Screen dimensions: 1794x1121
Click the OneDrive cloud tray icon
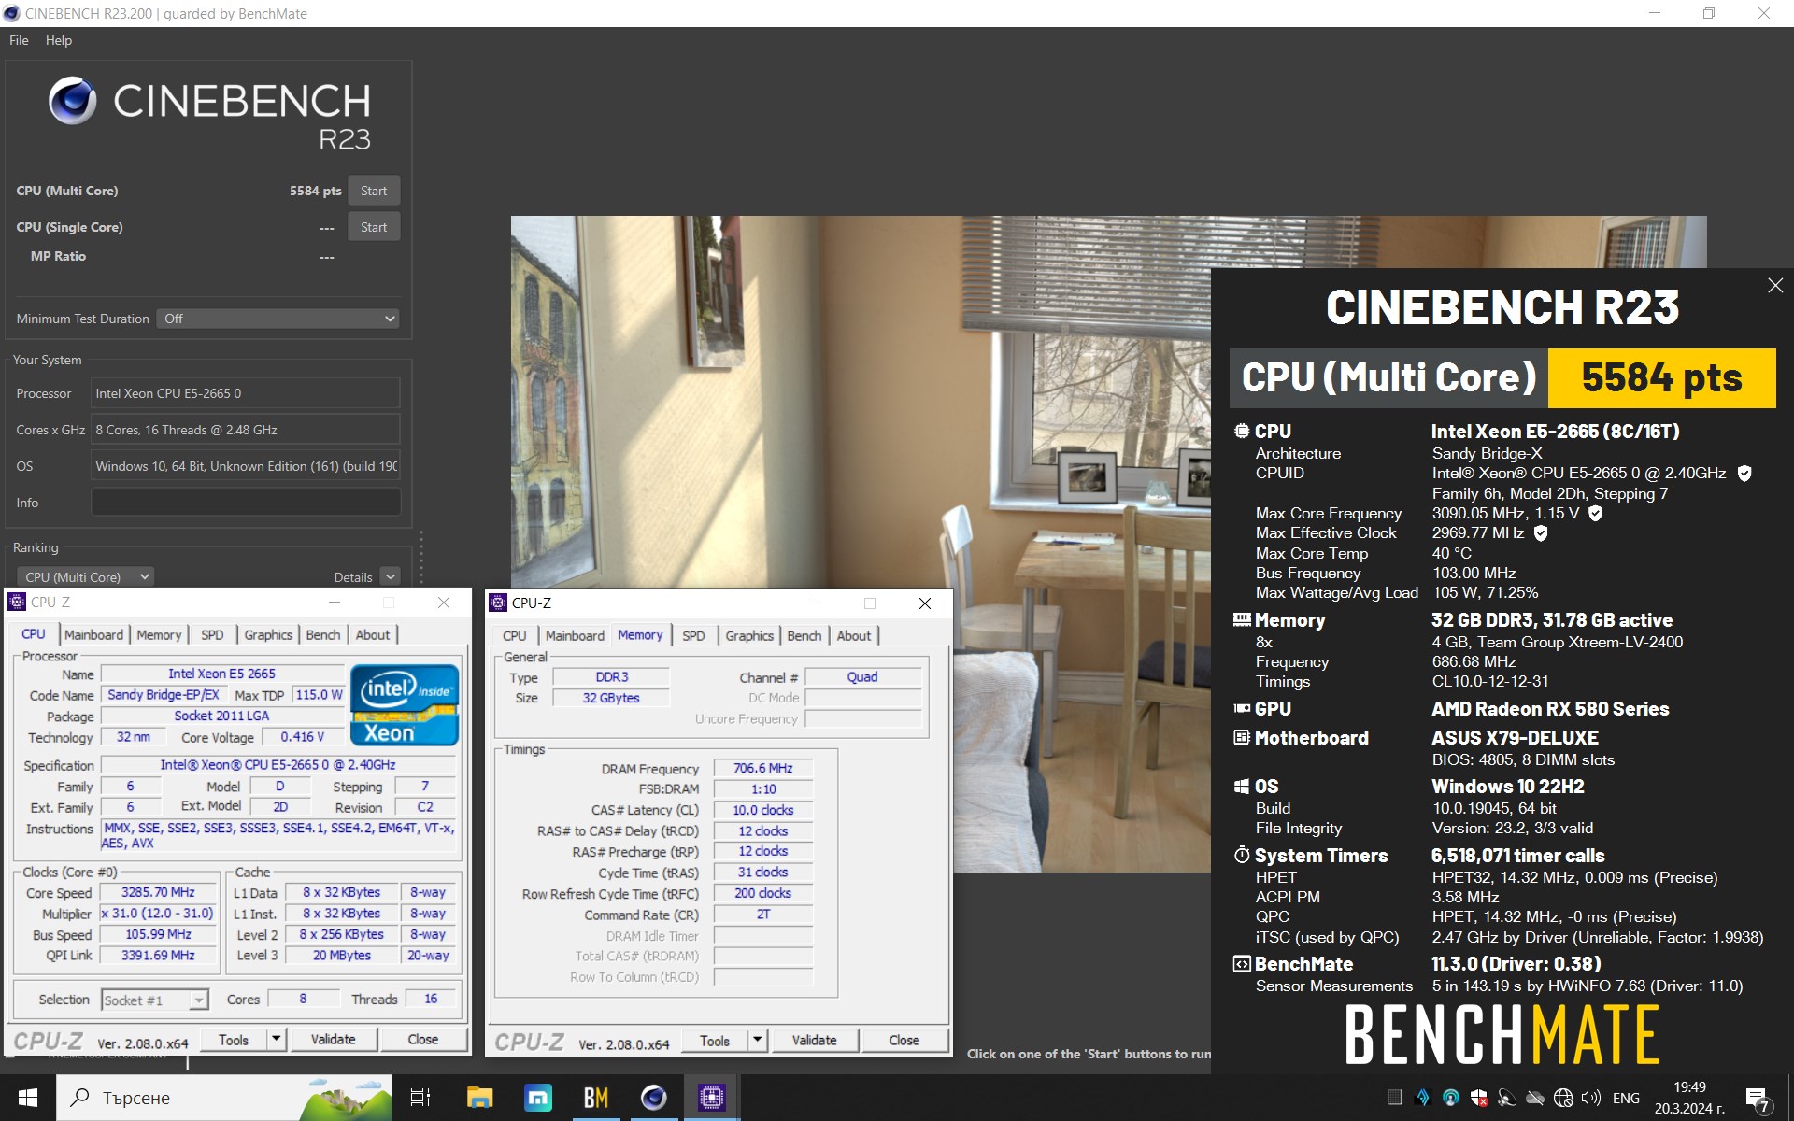tap(1535, 1098)
